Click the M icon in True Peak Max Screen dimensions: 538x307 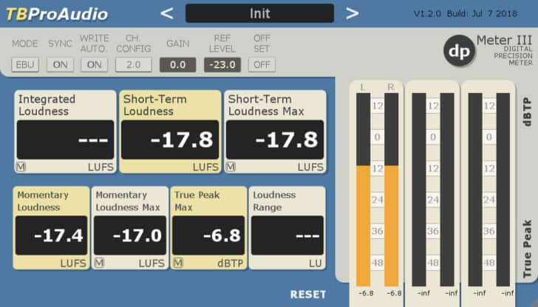(x=177, y=263)
